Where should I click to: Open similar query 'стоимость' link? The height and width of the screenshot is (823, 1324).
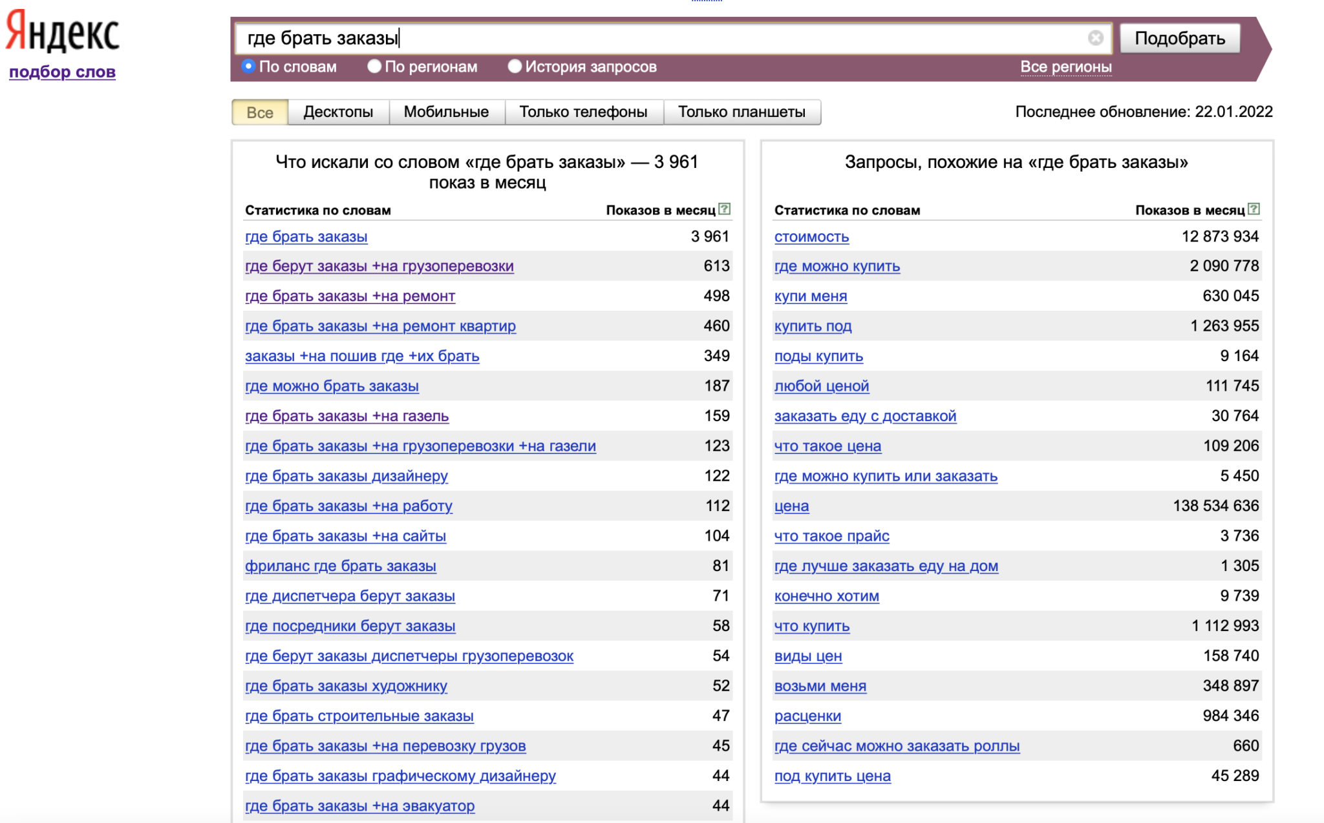coord(811,237)
